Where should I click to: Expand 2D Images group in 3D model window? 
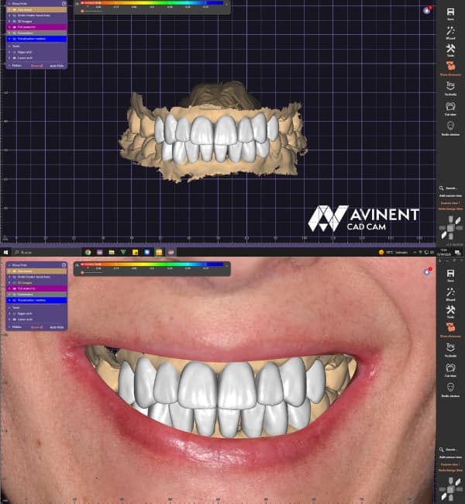coord(9,21)
